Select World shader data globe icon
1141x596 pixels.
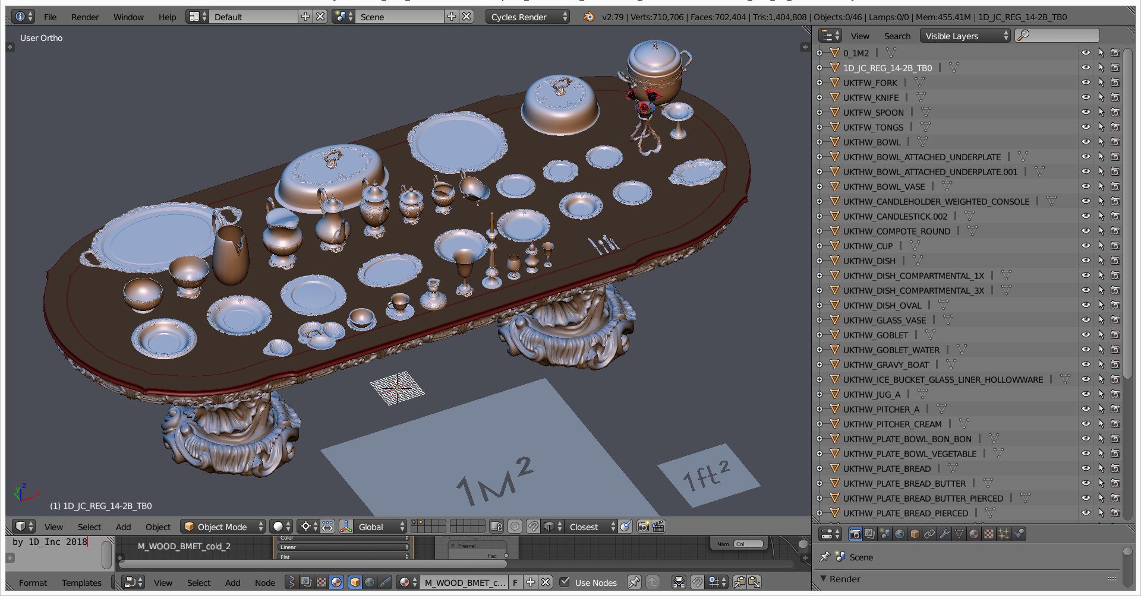click(x=370, y=582)
